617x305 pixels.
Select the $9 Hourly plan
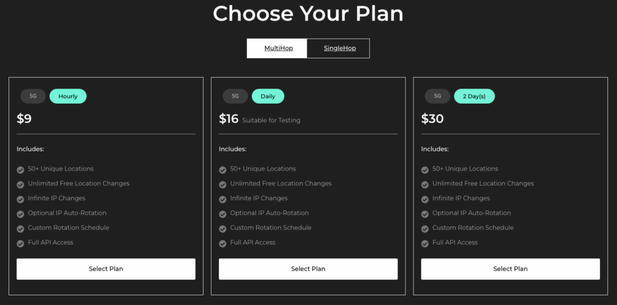coord(106,269)
